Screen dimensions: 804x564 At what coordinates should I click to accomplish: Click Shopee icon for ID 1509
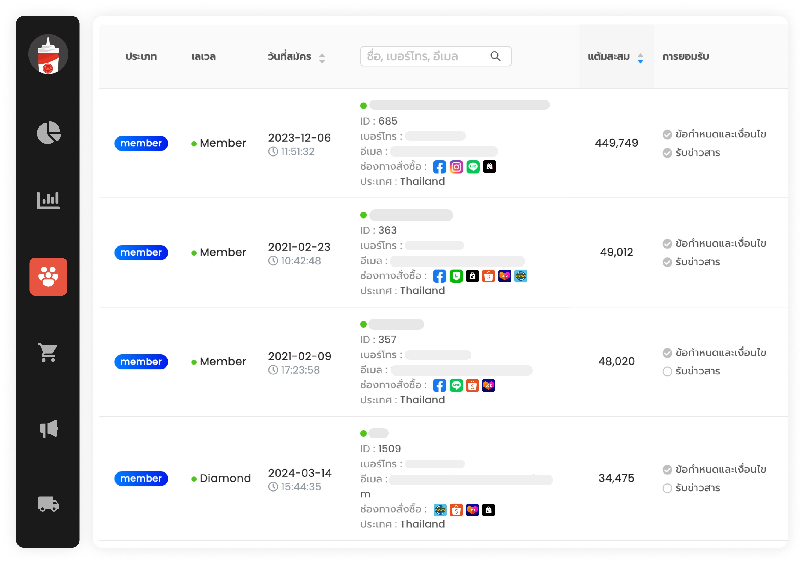coord(456,510)
